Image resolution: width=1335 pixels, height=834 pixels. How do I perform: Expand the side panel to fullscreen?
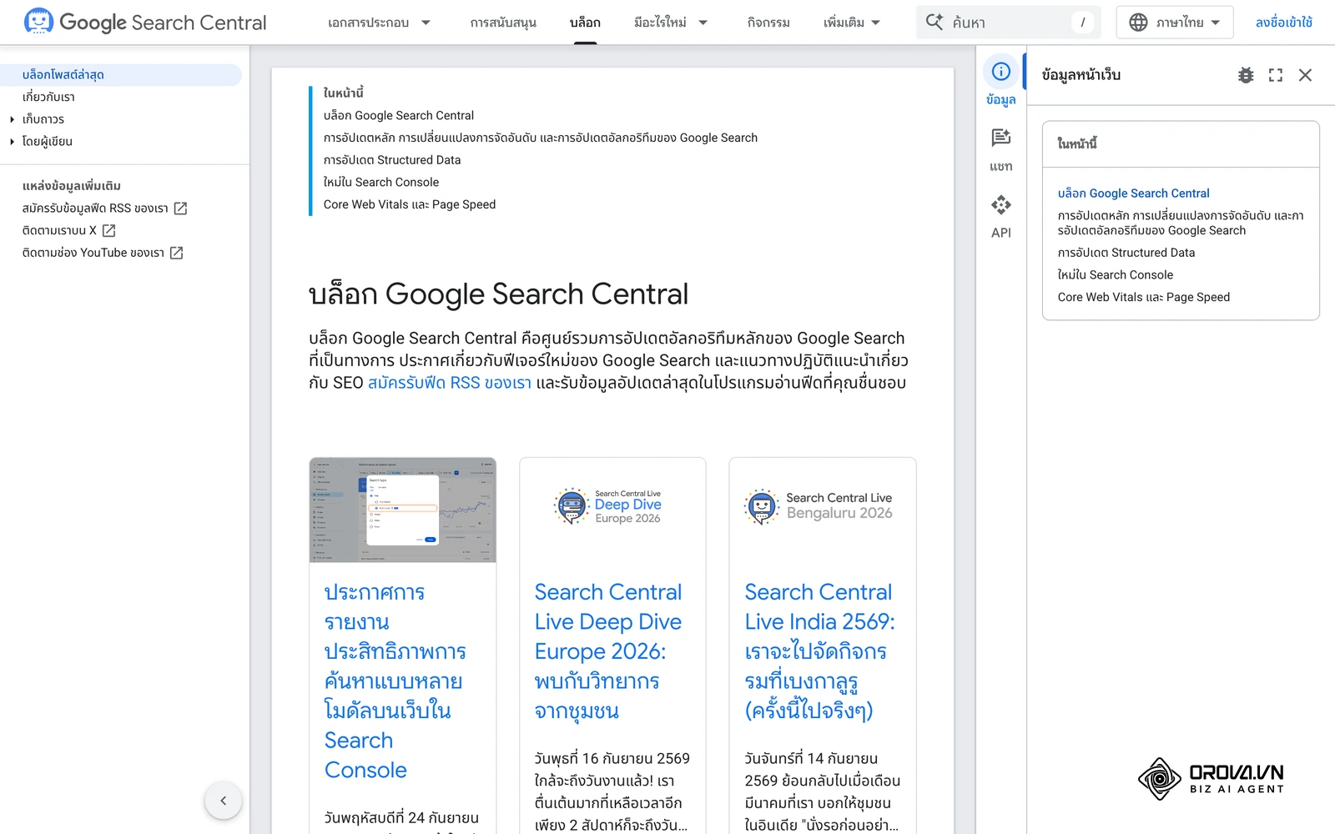1276,75
